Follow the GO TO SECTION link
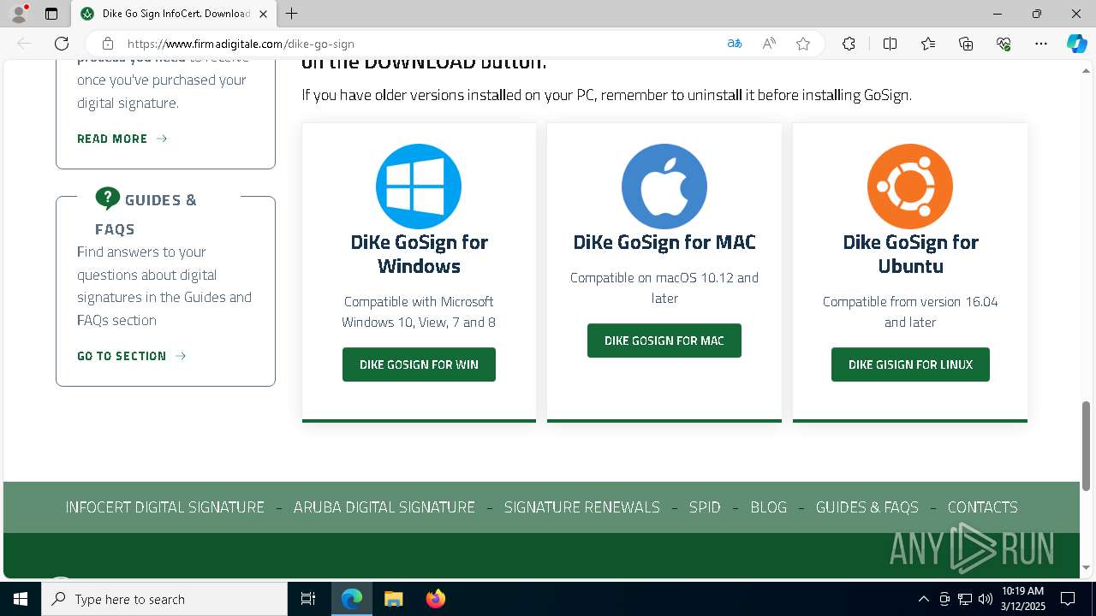Screen dimensions: 1096x616 [132, 356]
